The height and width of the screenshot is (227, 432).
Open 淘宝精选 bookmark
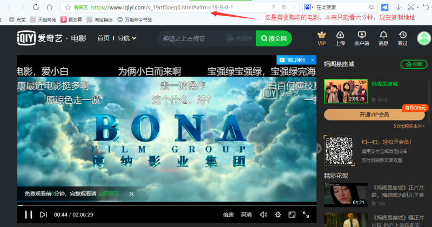pos(99,19)
